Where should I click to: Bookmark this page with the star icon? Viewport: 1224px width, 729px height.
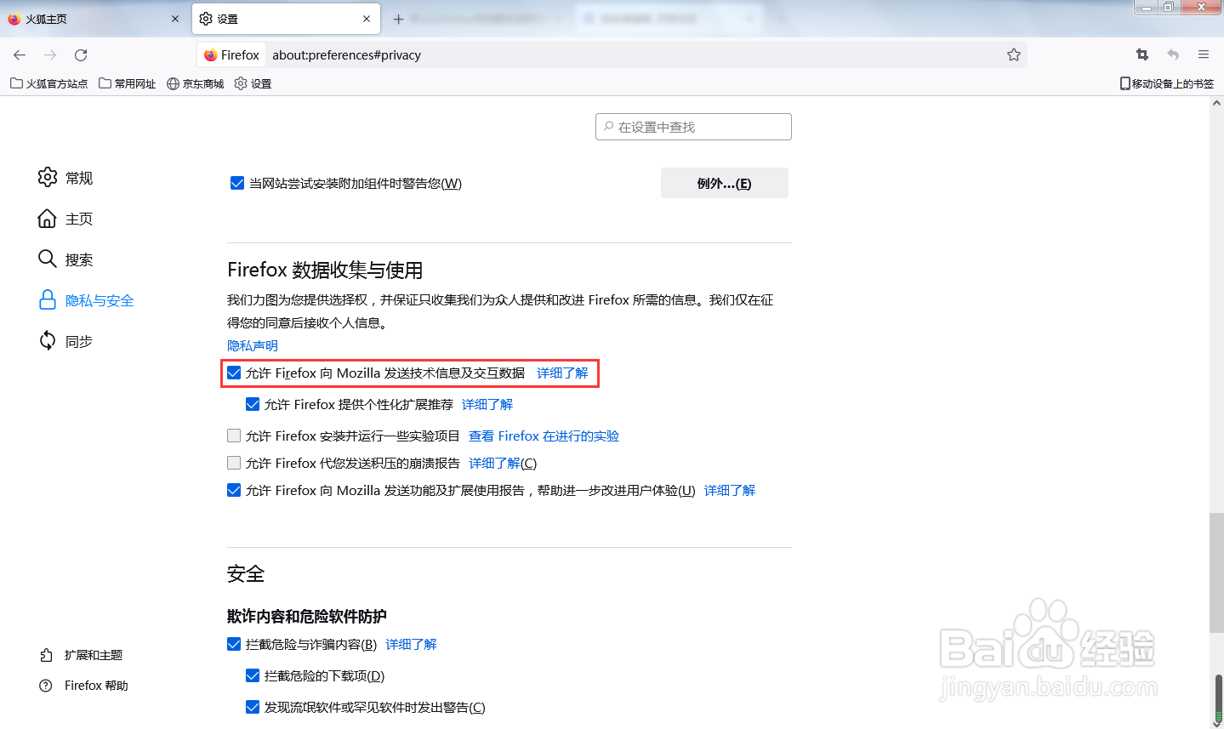[x=1013, y=54]
